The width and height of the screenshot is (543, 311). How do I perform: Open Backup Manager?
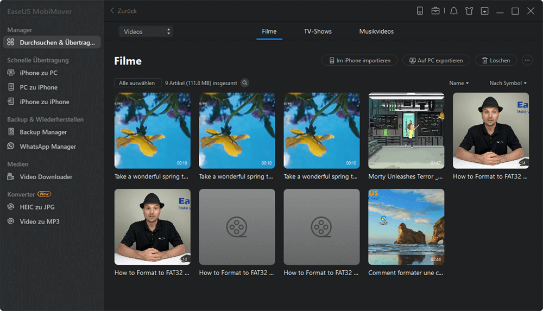click(43, 132)
